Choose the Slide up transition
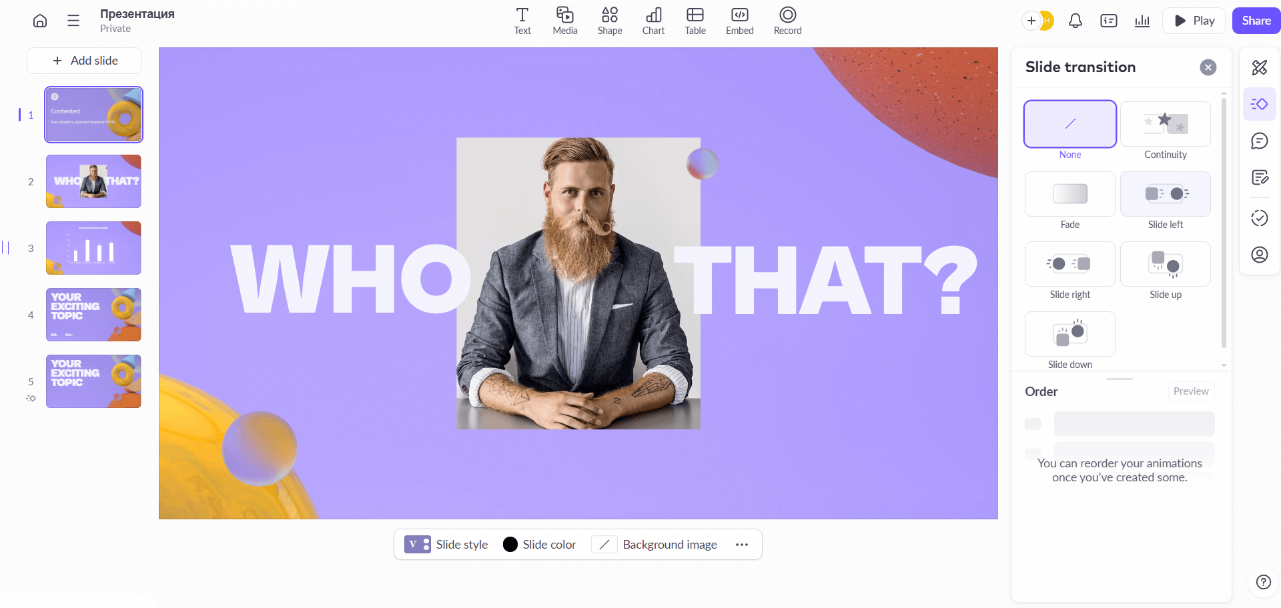Image resolution: width=1281 pixels, height=608 pixels. (x=1166, y=264)
